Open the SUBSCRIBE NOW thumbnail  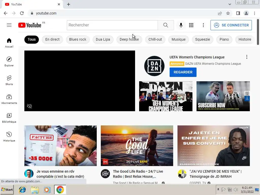pos(223,96)
